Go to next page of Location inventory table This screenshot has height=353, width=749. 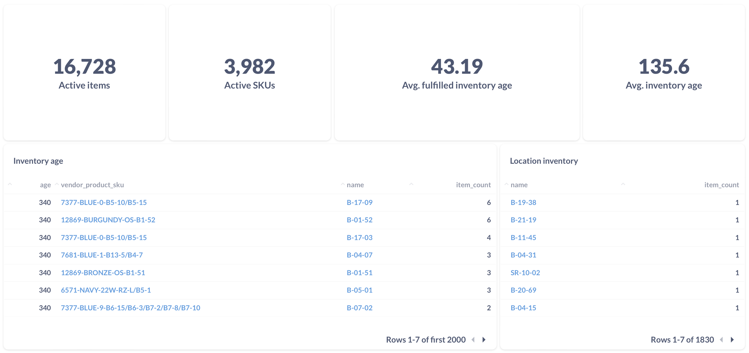[732, 340]
